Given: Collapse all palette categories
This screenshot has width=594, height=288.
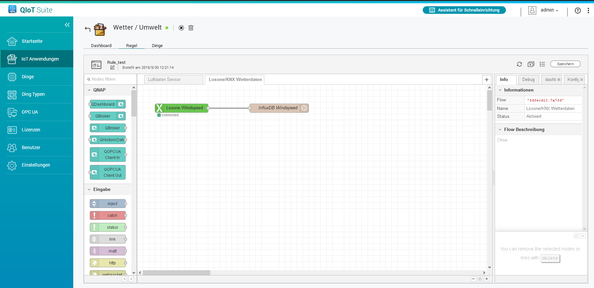Looking at the screenshot, I should (124, 279).
